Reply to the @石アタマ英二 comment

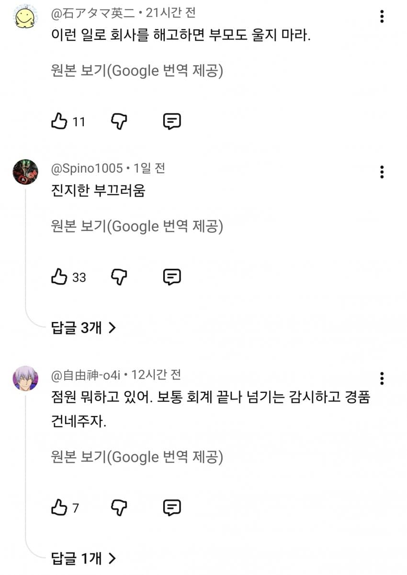pyautogui.click(x=172, y=122)
